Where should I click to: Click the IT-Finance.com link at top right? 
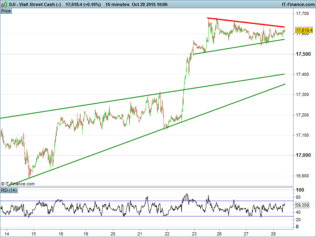click(x=297, y=4)
